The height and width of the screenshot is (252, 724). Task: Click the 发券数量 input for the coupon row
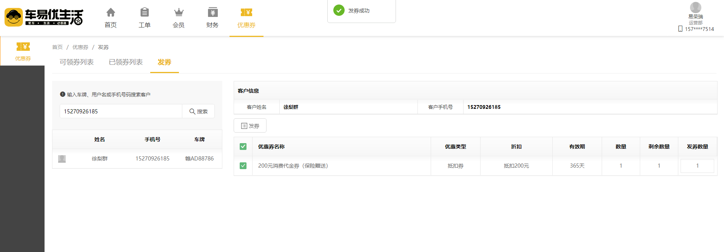[697, 166]
